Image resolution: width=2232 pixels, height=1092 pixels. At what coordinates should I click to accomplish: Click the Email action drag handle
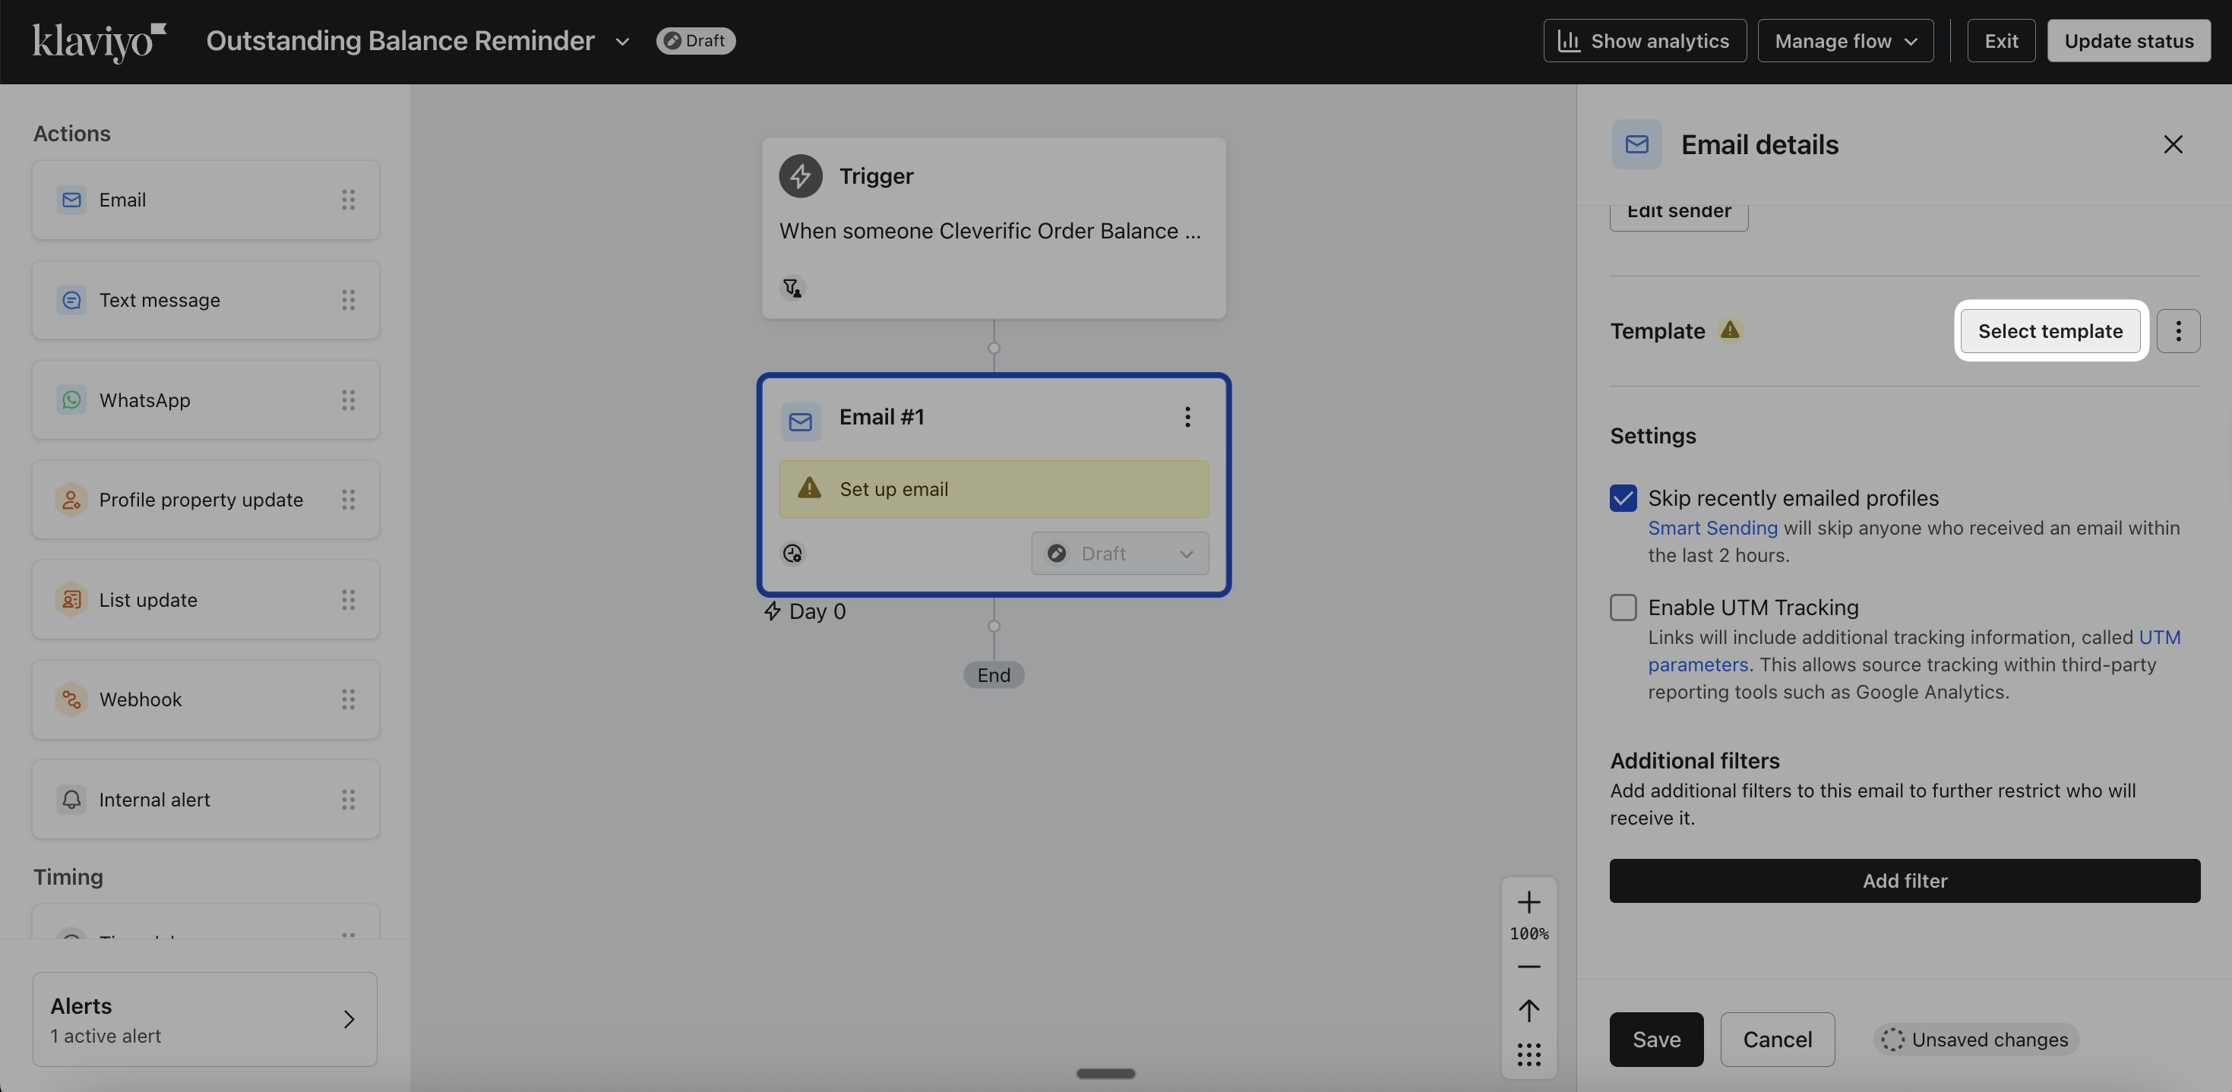347,200
